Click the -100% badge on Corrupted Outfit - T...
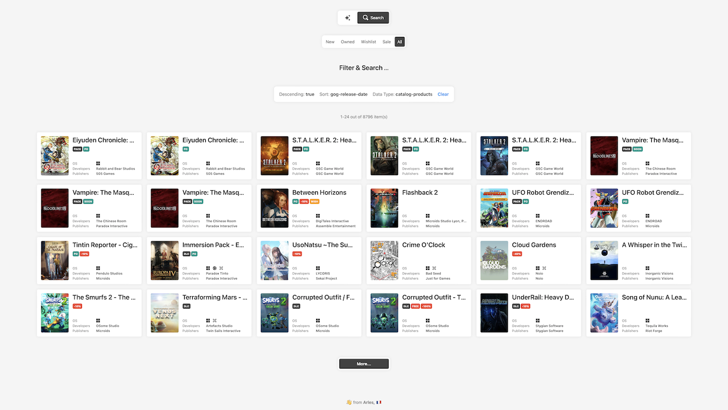This screenshot has height=410, width=728. coord(426,306)
